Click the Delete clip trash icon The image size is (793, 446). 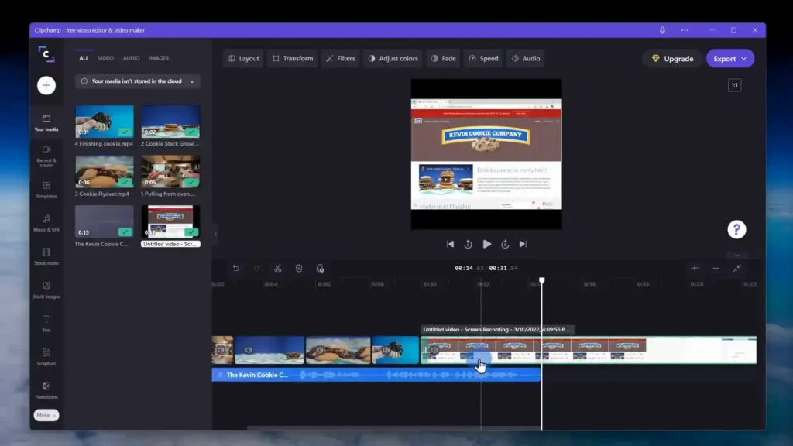(299, 268)
